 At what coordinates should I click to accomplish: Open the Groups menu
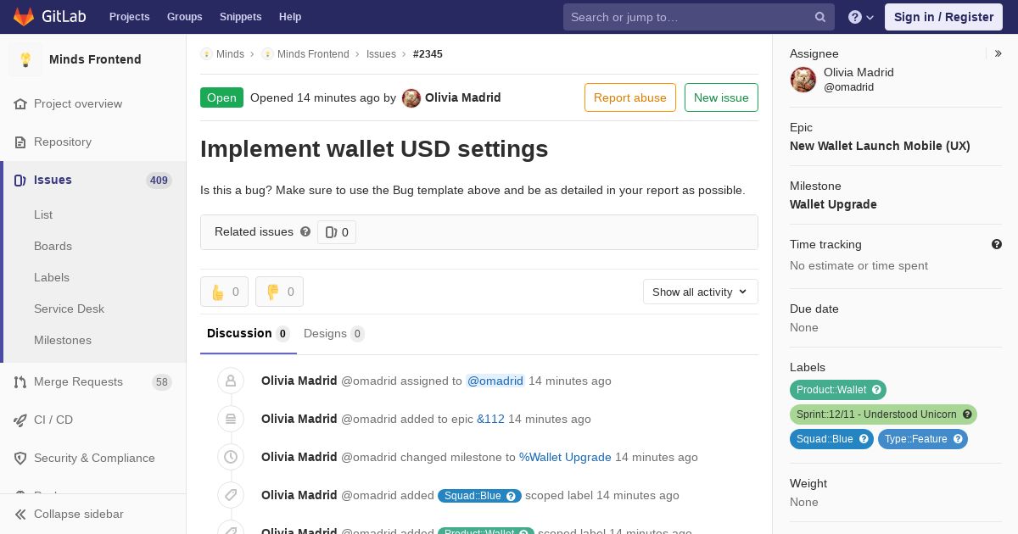(185, 17)
